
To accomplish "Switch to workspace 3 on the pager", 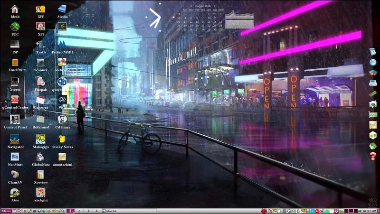I will click(x=88, y=211).
